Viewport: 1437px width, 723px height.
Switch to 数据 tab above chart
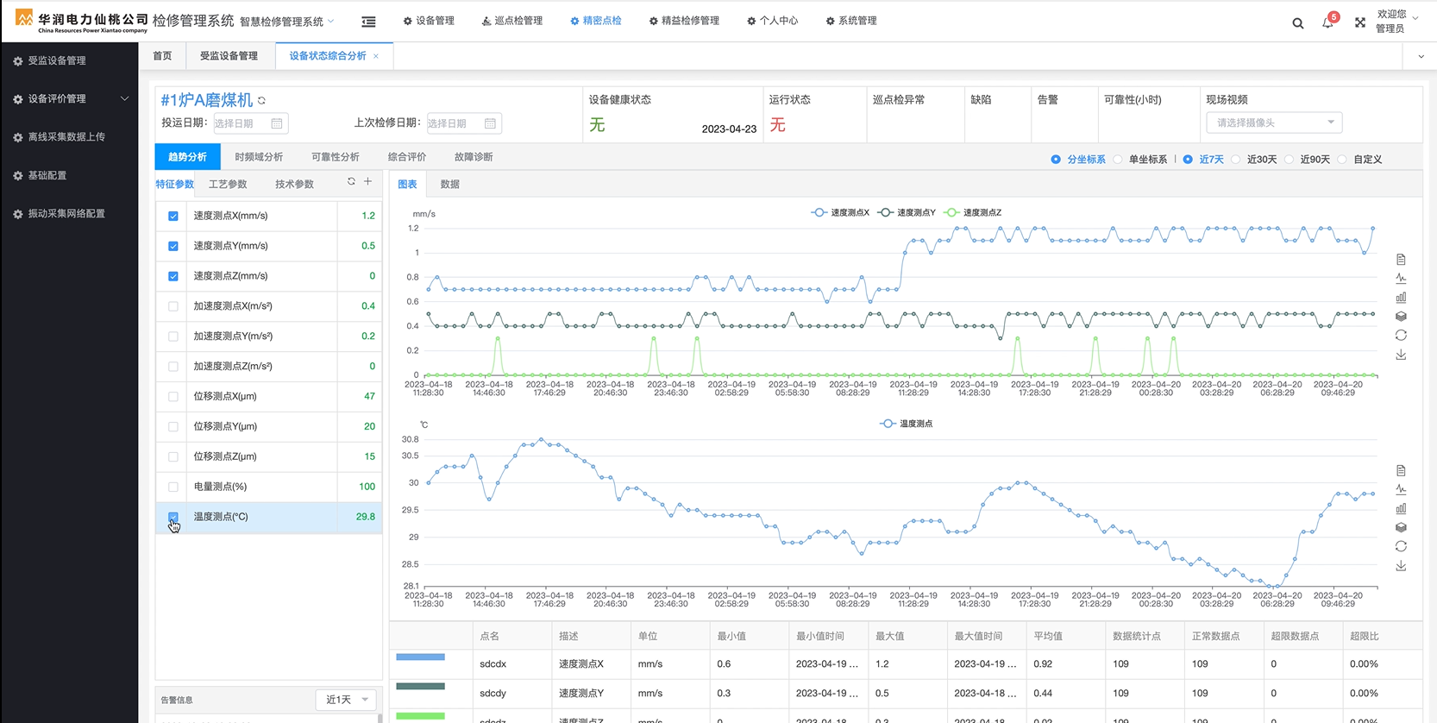[449, 185]
